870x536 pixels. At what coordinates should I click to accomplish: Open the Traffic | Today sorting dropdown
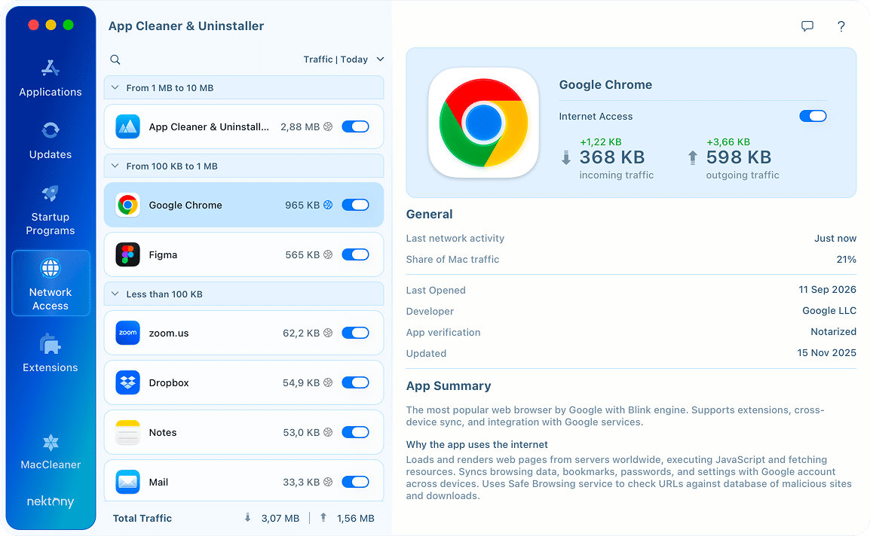coord(344,59)
